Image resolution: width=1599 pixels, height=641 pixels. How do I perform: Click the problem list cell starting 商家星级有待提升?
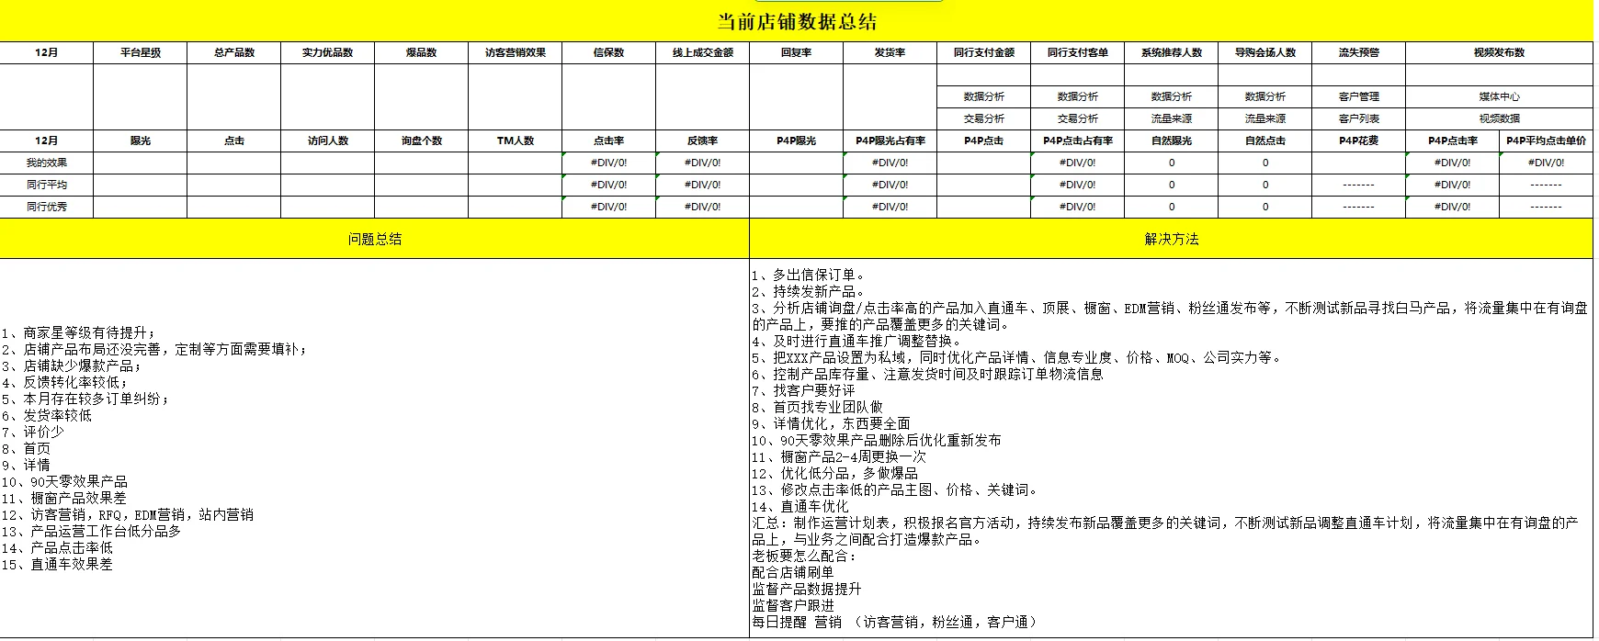[x=375, y=448]
